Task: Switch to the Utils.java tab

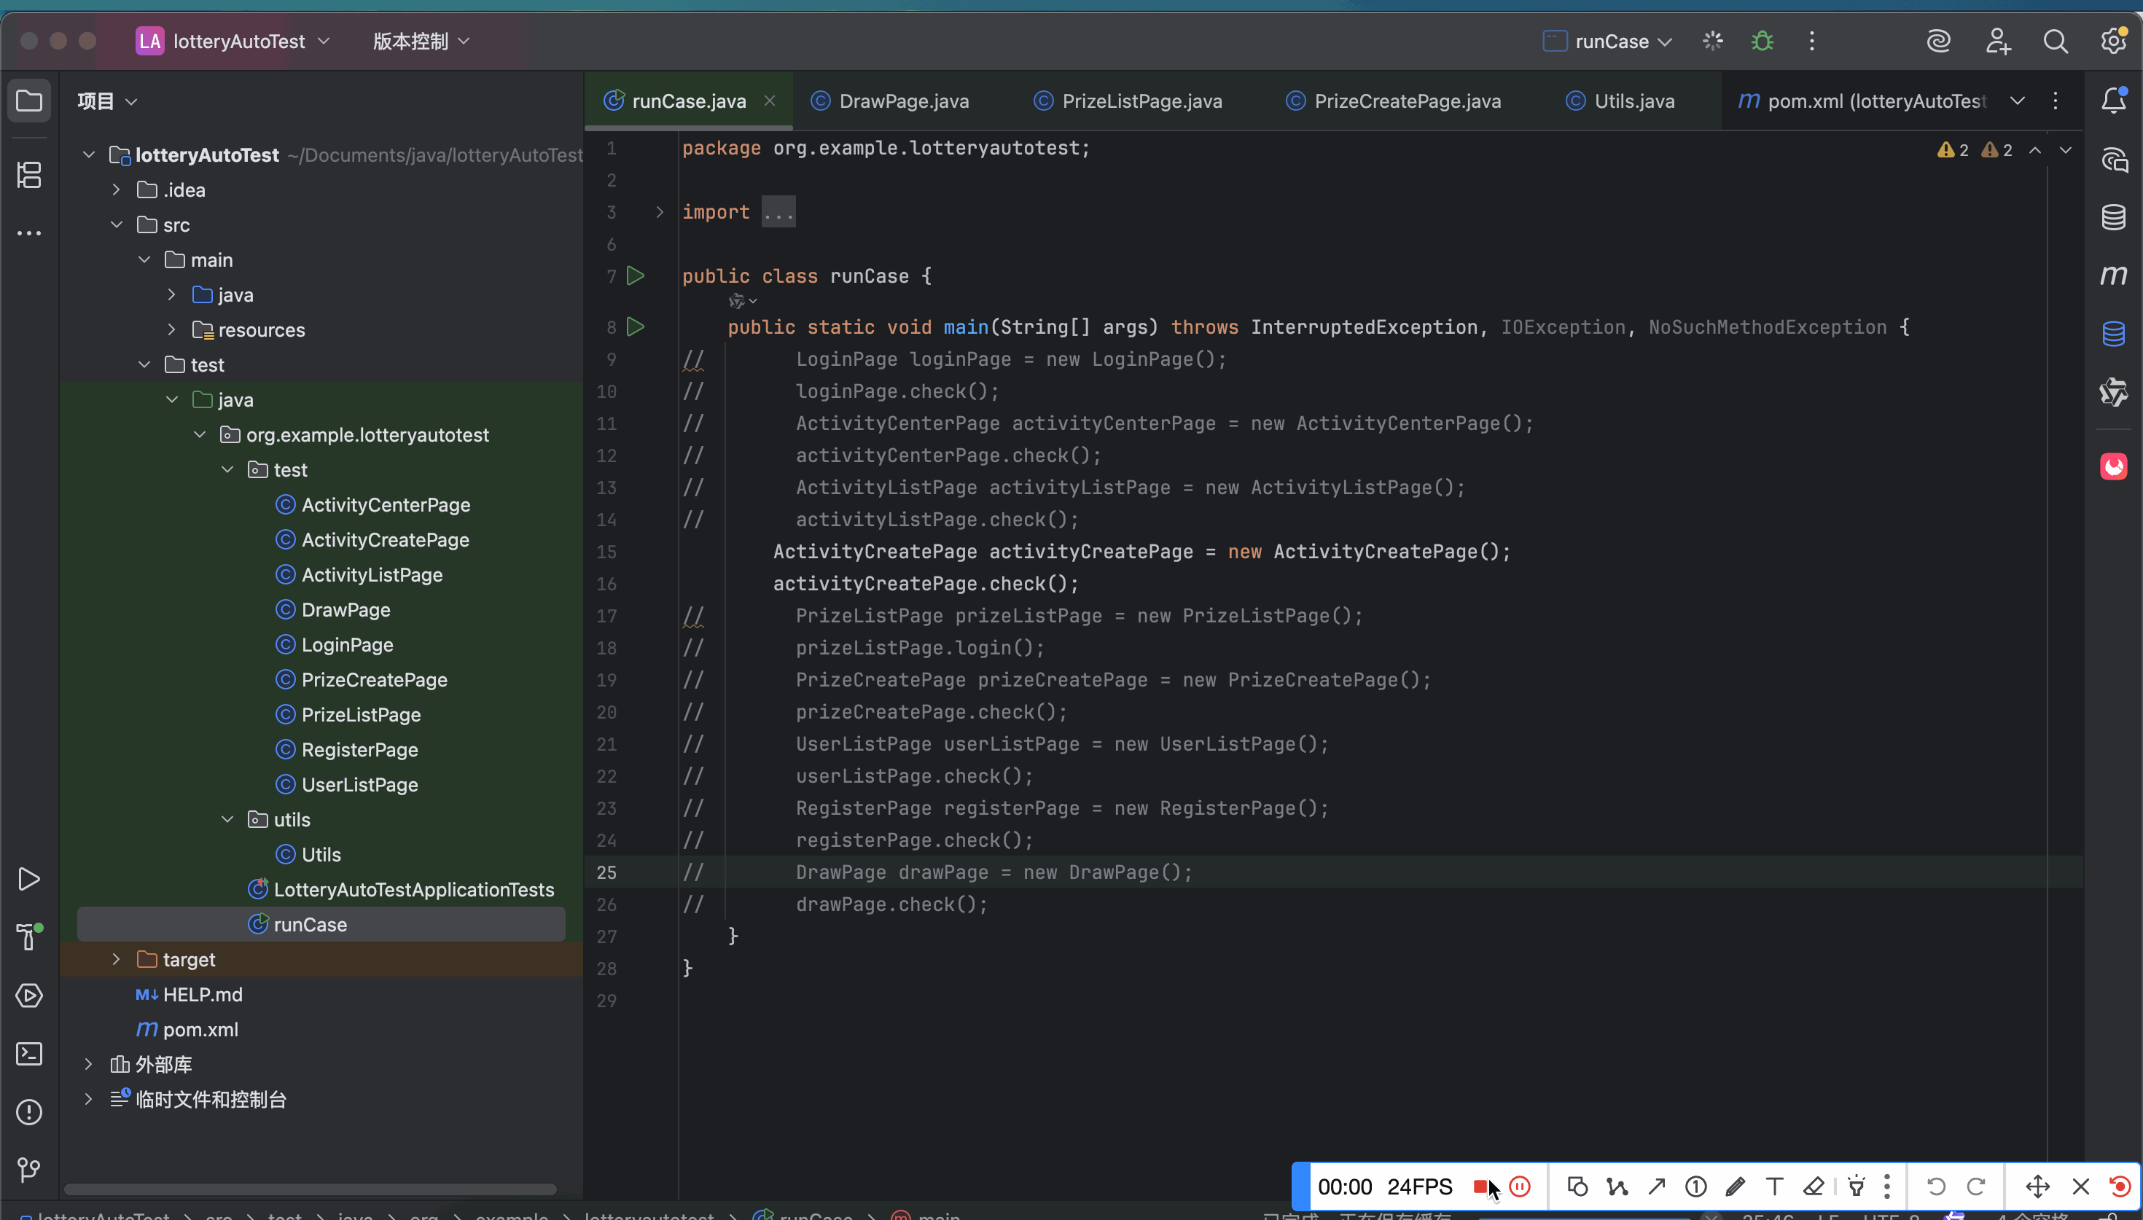Action: (1620, 101)
